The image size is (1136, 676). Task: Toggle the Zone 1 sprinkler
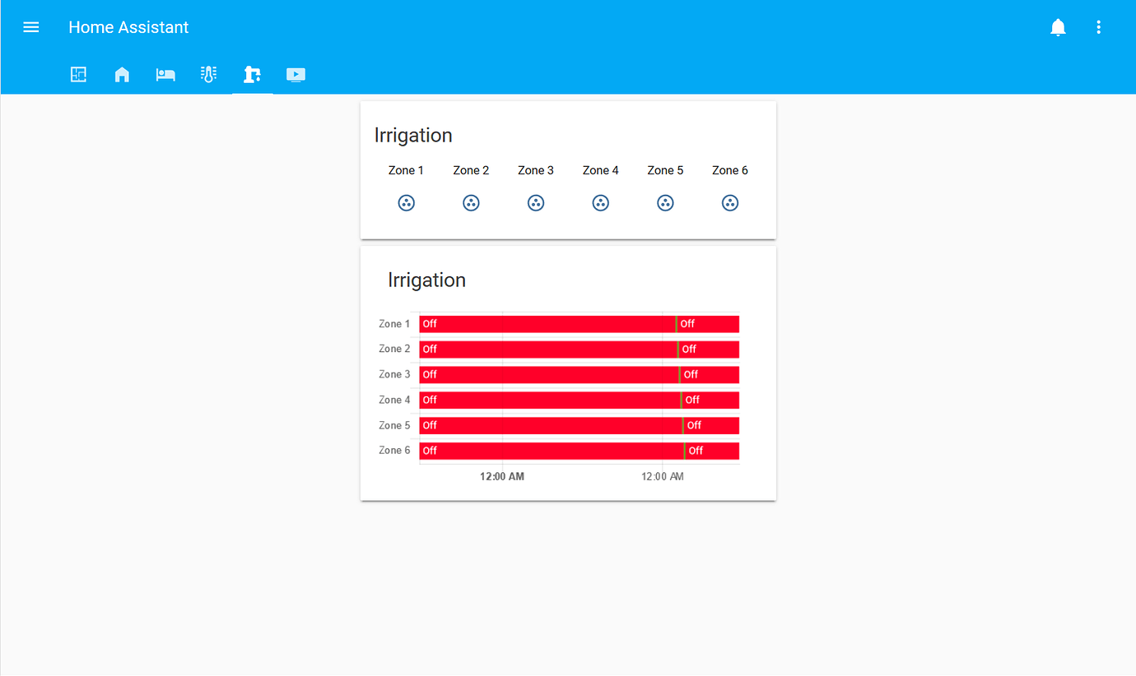[406, 202]
